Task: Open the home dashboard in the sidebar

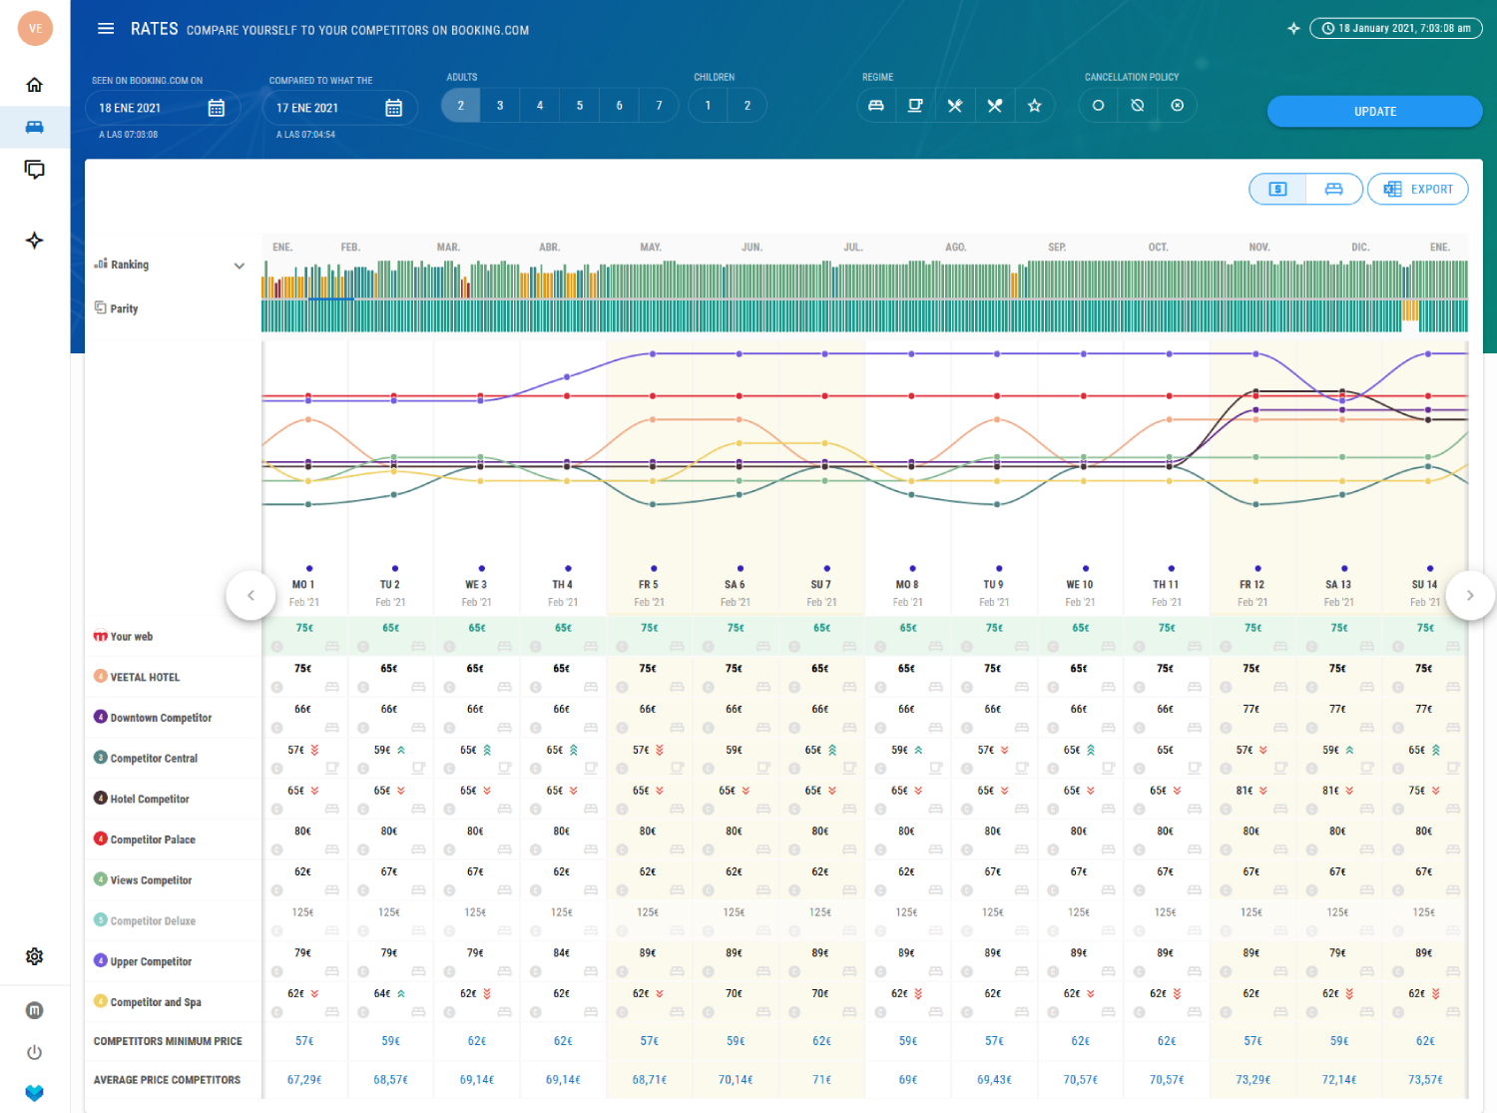Action: 35,85
